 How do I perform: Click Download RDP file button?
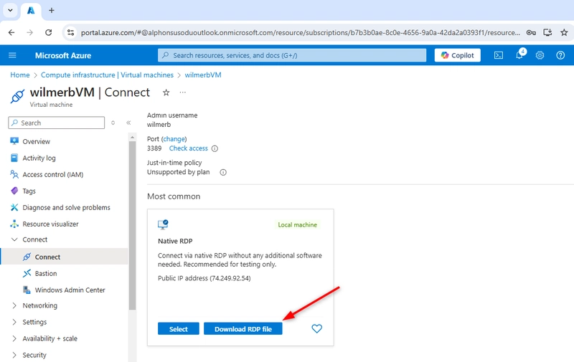[x=243, y=329]
